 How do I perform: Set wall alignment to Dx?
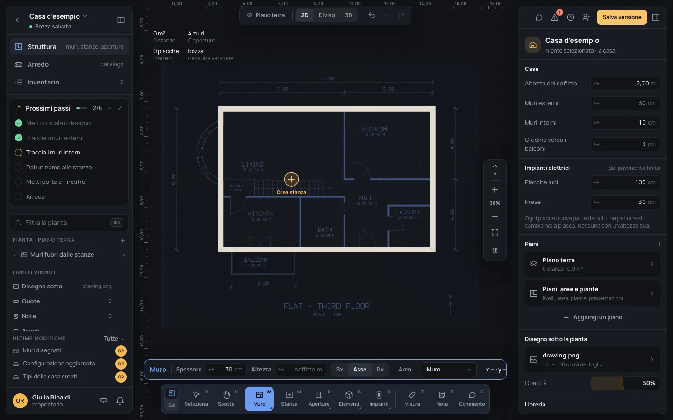(x=380, y=370)
